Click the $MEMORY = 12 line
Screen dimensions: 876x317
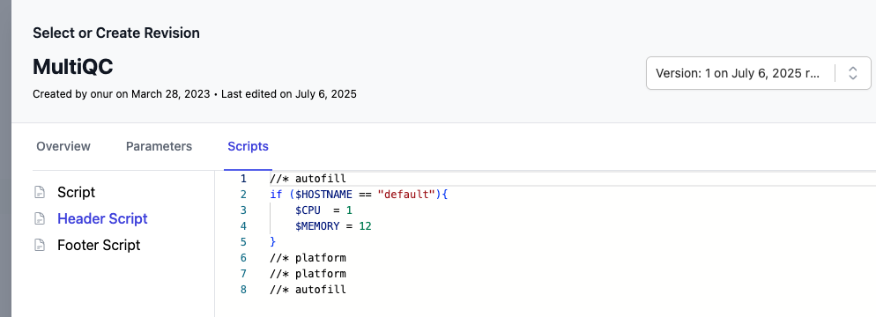tap(333, 226)
